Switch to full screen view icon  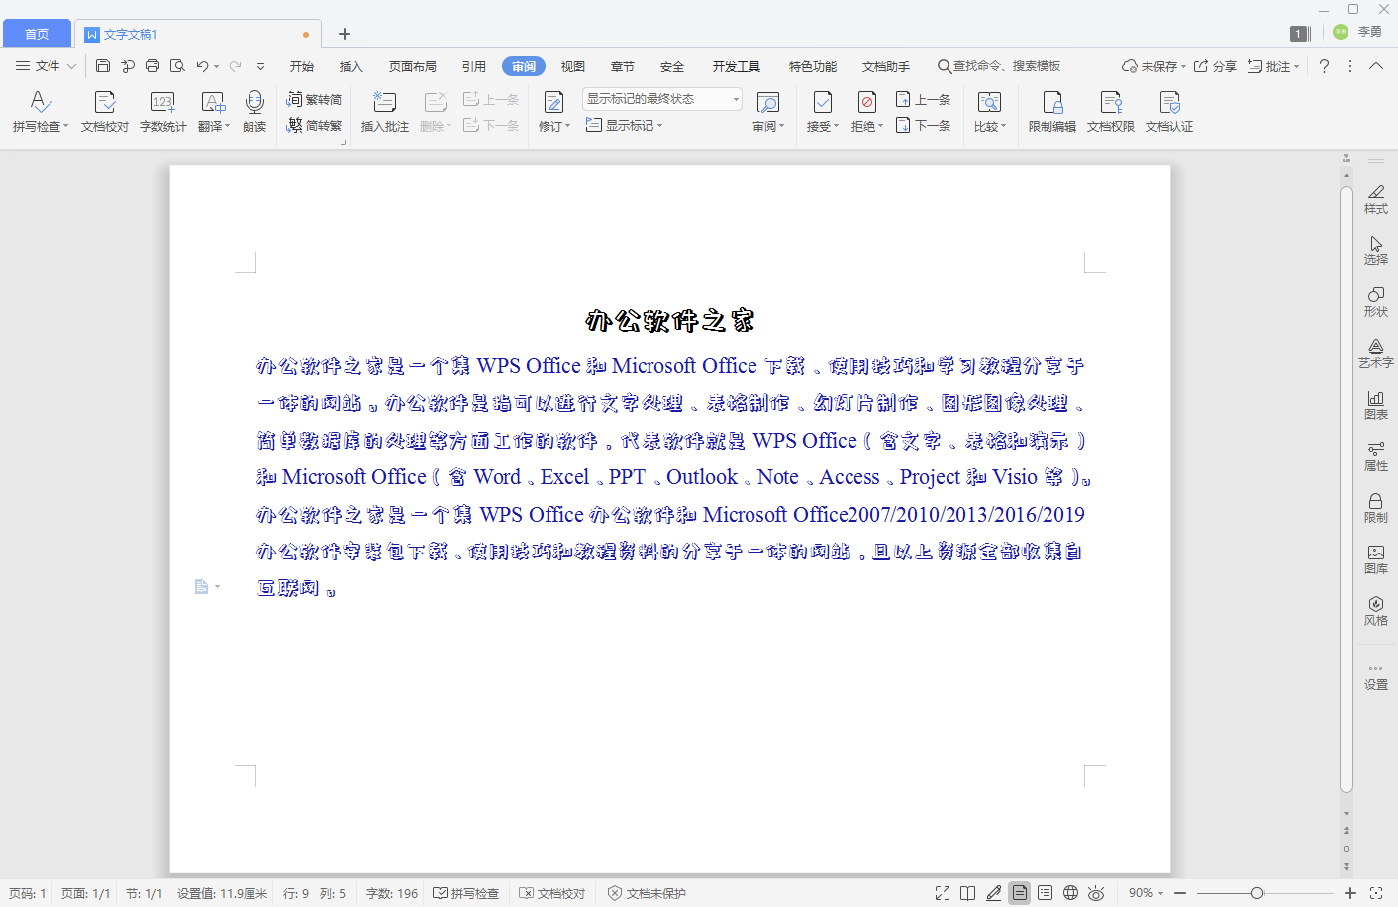pos(943,893)
